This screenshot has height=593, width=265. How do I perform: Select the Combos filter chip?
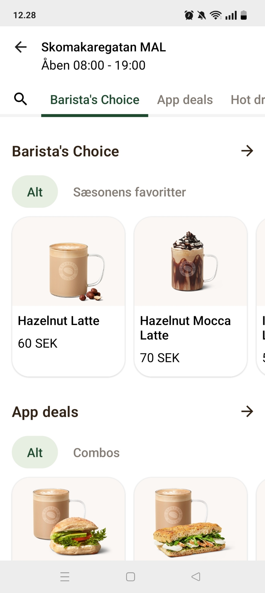pos(96,453)
